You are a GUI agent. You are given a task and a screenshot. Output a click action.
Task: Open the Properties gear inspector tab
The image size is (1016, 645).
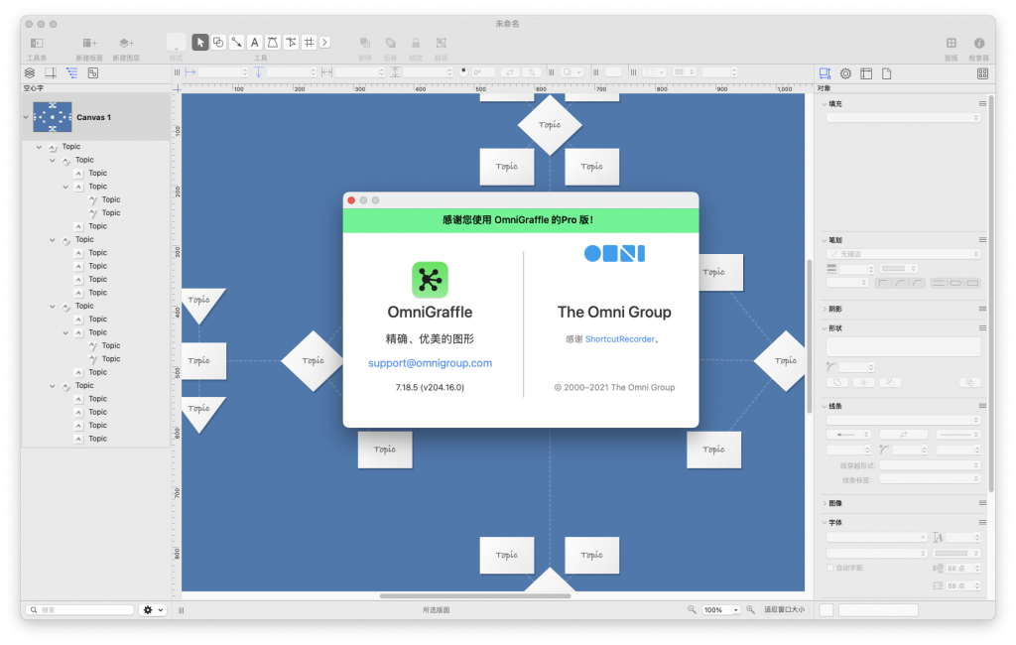pyautogui.click(x=845, y=73)
